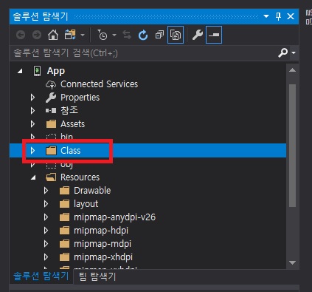Toggle the Preview Selected Items button
The width and height of the screenshot is (312, 292).
[214, 35]
